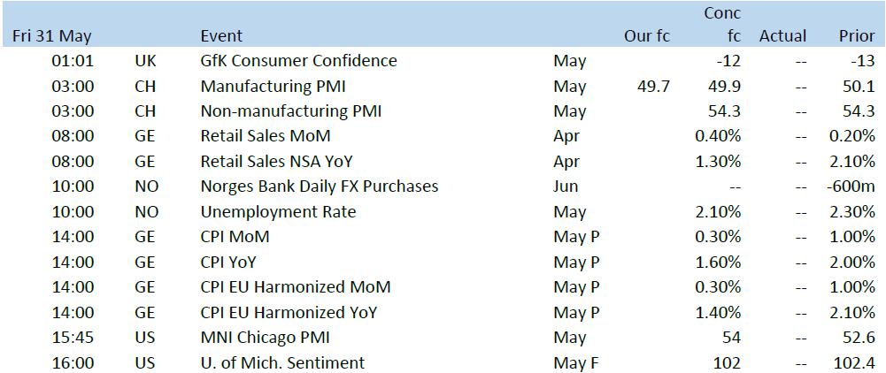The height and width of the screenshot is (373, 886).
Task: Select the 'Actual' column header
Action: (x=782, y=36)
